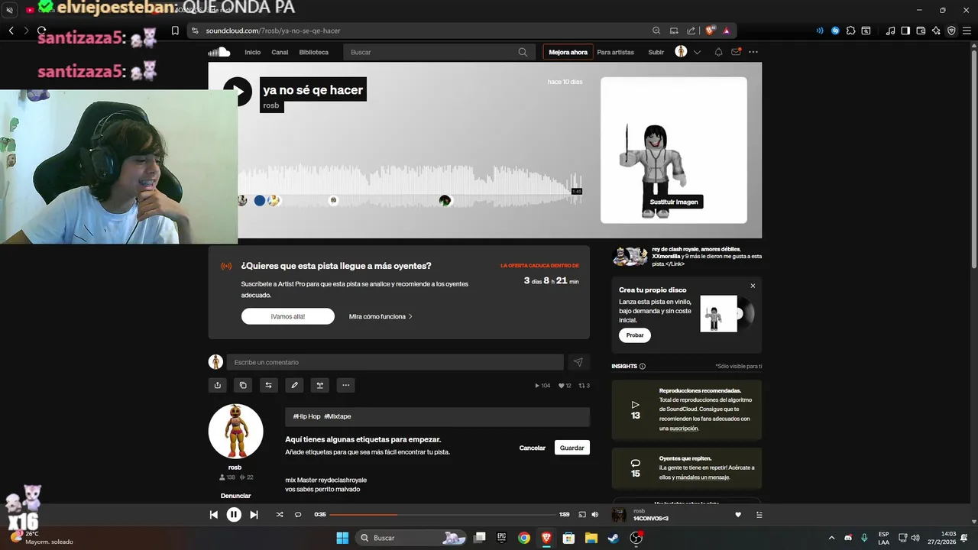Click the copy link icon under the track
The width and height of the screenshot is (978, 550).
(x=243, y=385)
